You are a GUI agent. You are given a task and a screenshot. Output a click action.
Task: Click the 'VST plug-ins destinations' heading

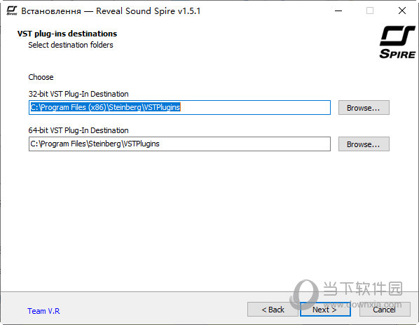67,34
